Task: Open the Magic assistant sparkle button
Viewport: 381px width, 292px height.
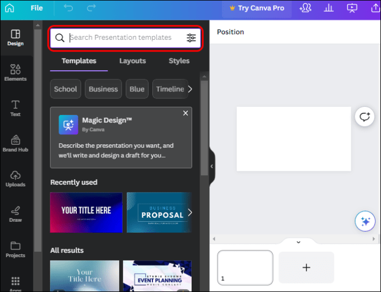Action: 365,221
